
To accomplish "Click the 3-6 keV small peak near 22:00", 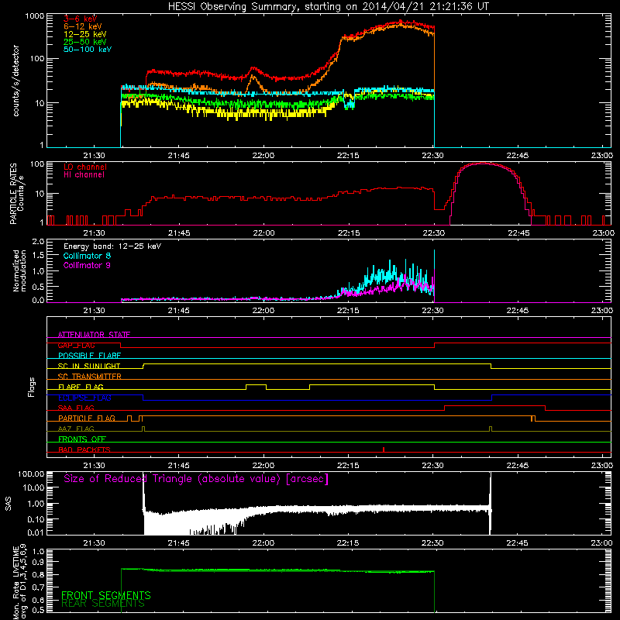I will [x=253, y=69].
